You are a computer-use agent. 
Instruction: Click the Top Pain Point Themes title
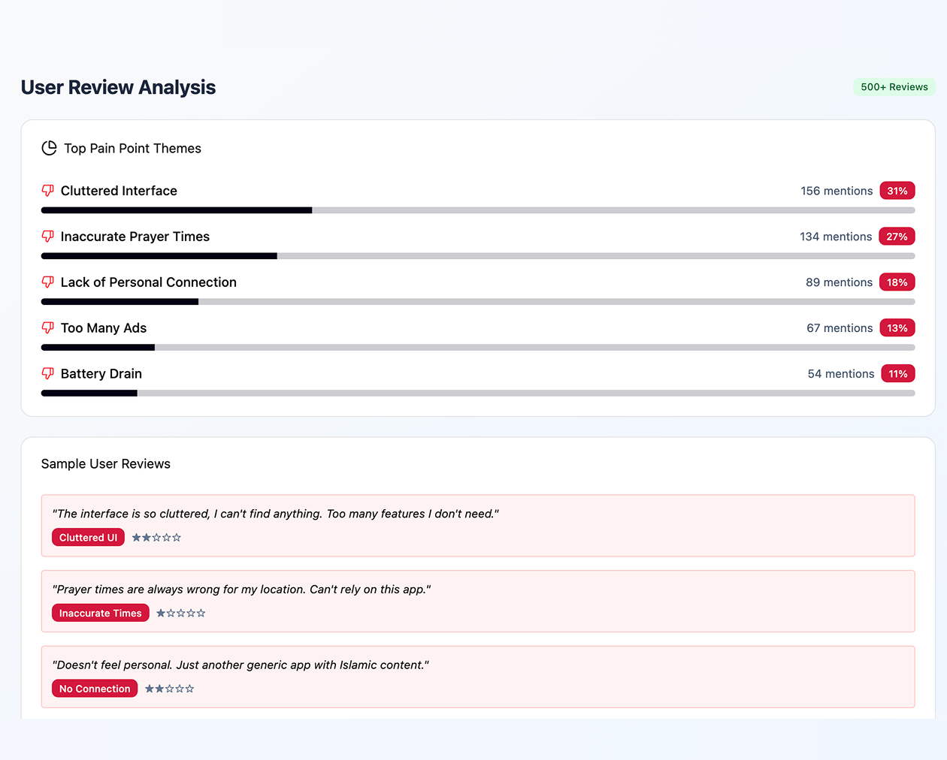point(133,149)
